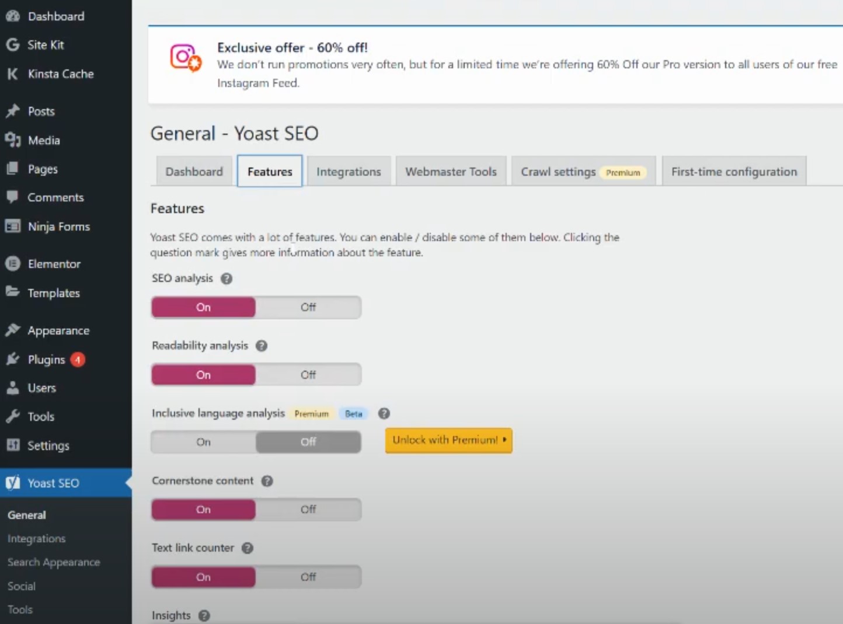Open the Integrations tab
The height and width of the screenshot is (624, 843).
349,172
